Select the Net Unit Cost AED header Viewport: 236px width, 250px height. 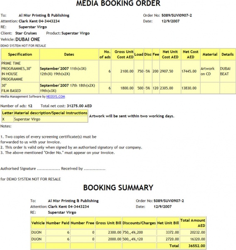[x=170, y=54]
